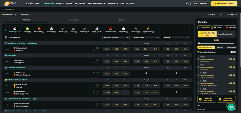The height and width of the screenshot is (113, 241).
Task: Select Hogy Visszakapj Több Mint option
Action: point(207,34)
